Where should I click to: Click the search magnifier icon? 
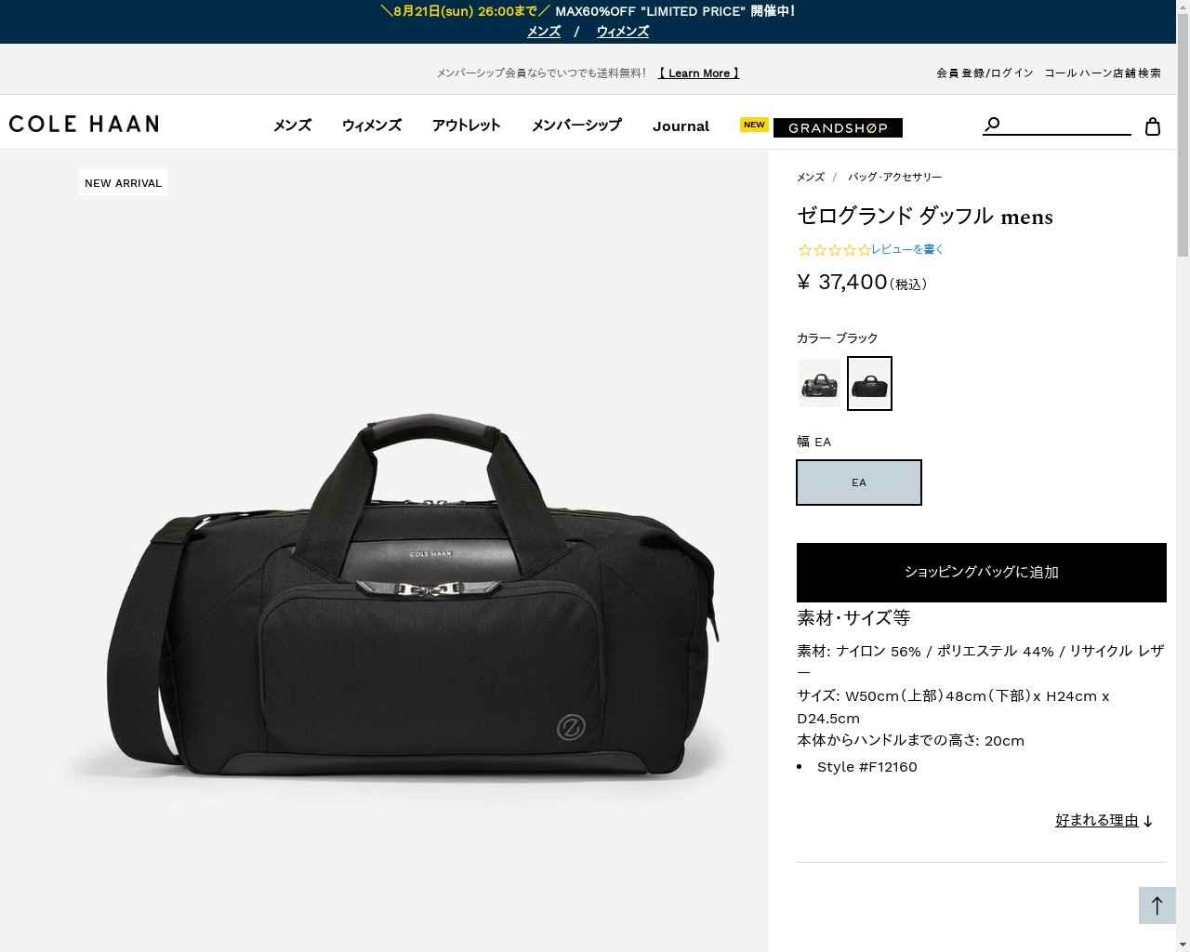[x=992, y=125]
